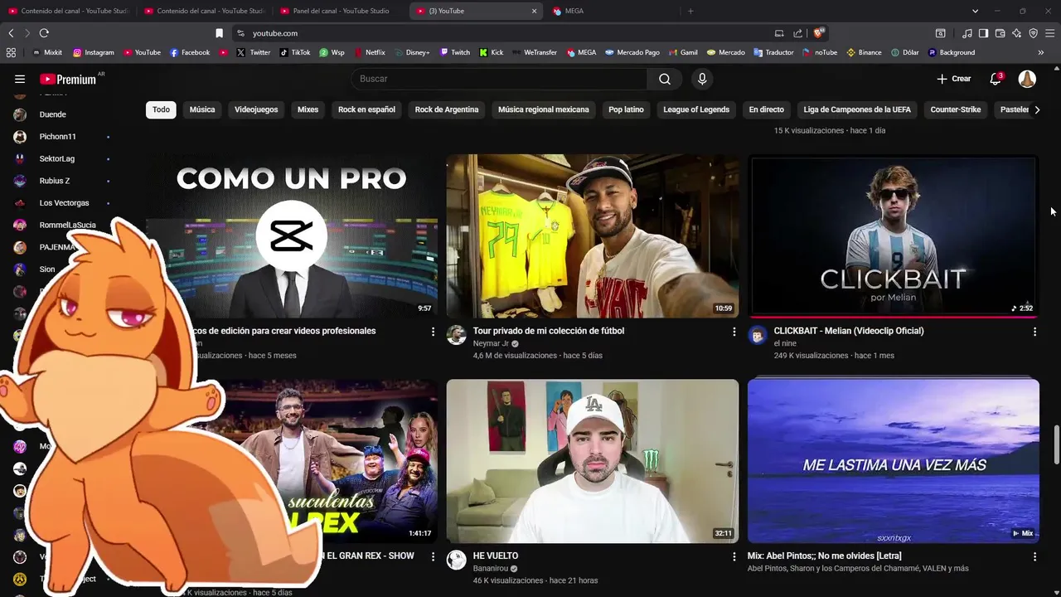Open the Twitch bookmark
Viewport: 1061px width, 597px height.
[x=455, y=52]
